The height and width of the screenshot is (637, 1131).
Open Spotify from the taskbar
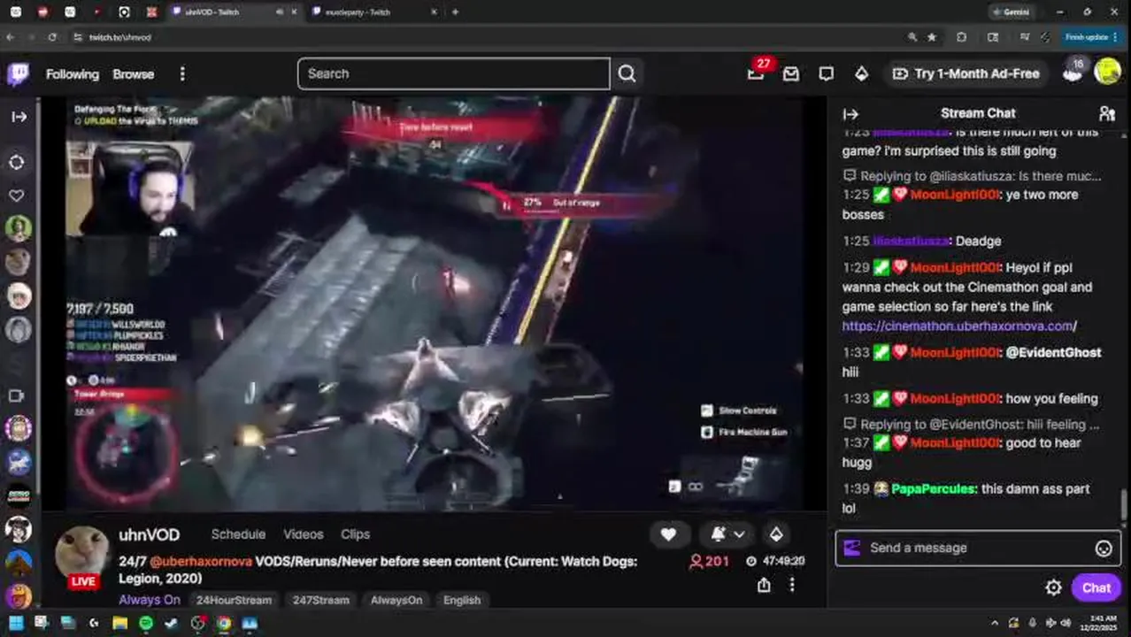coord(146,624)
